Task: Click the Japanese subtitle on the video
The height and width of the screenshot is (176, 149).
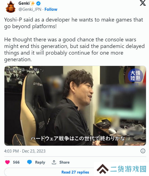Action: [x=78, y=138]
